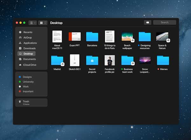Click the Search field
The height and width of the screenshot is (140, 191).
coord(165,22)
